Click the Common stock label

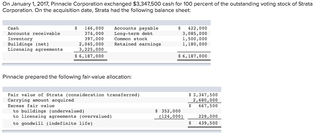tap(131, 39)
